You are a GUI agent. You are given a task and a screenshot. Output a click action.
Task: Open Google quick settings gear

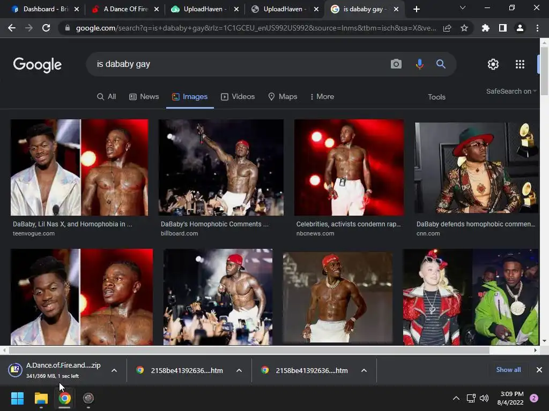point(493,64)
